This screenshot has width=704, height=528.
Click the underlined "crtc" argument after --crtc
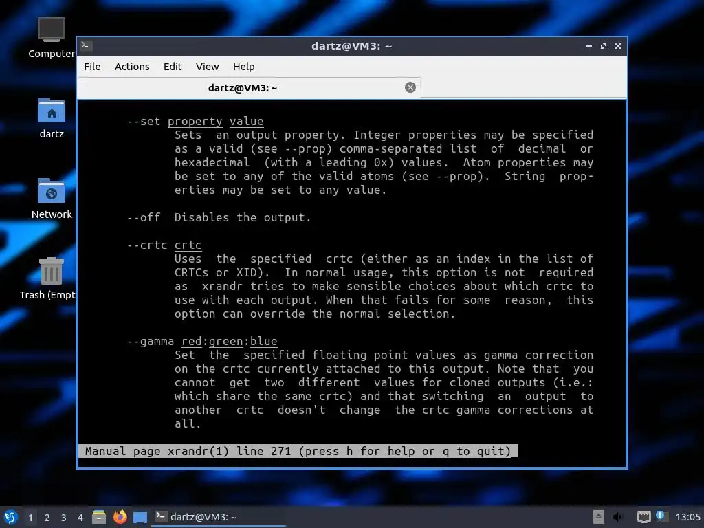click(188, 245)
